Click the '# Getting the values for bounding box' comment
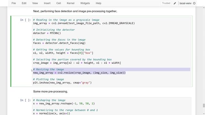Viewport: 205px width, 115px height. [x=61, y=50]
